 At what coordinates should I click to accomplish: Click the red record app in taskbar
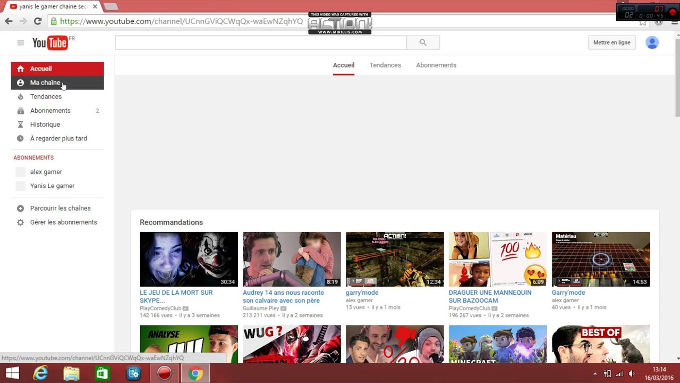click(x=164, y=373)
